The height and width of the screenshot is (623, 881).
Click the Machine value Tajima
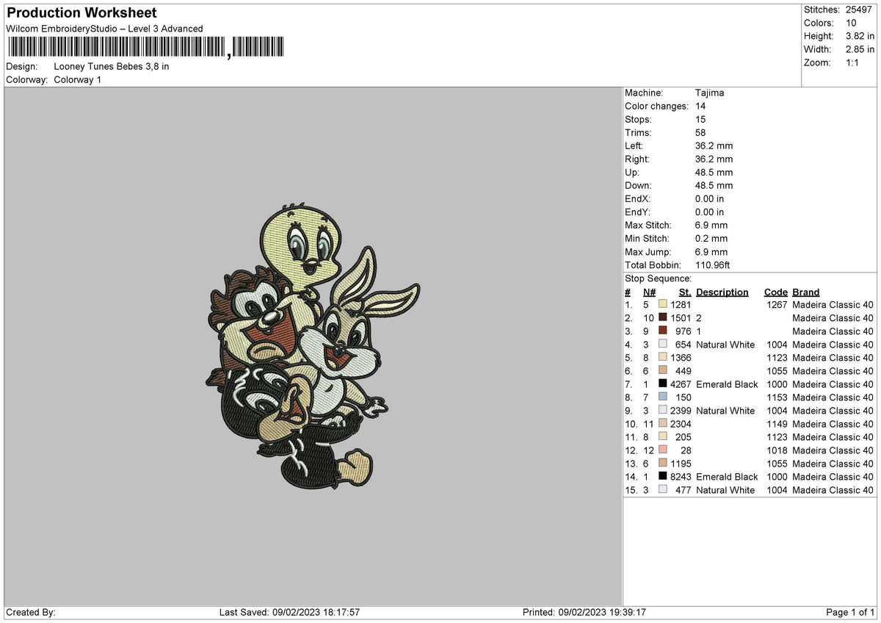[x=710, y=93]
